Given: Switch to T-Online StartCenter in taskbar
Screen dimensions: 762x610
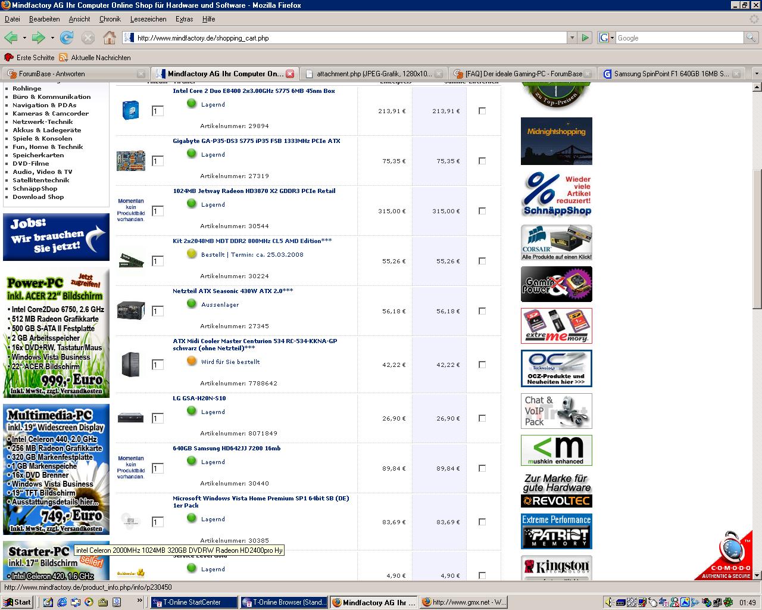Looking at the screenshot, I should pos(194,602).
